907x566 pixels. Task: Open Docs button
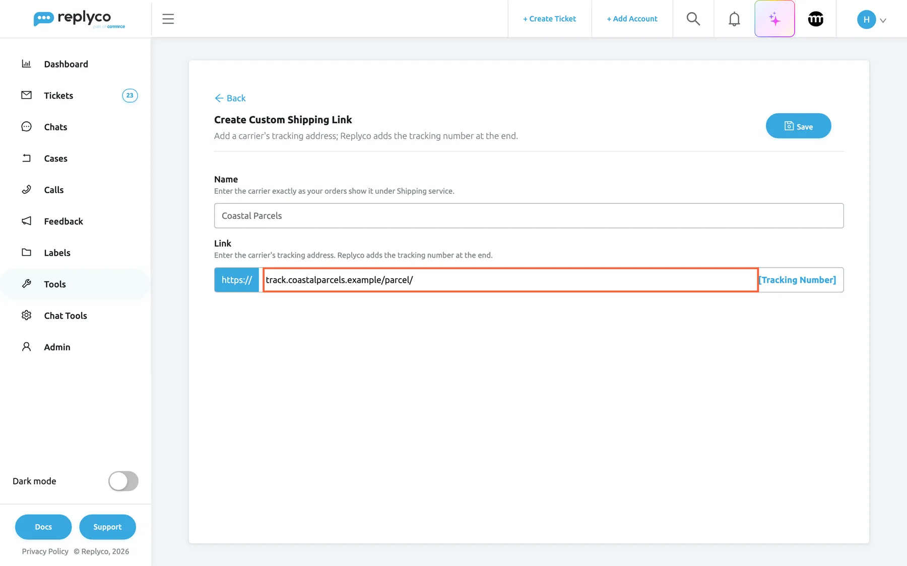click(43, 527)
